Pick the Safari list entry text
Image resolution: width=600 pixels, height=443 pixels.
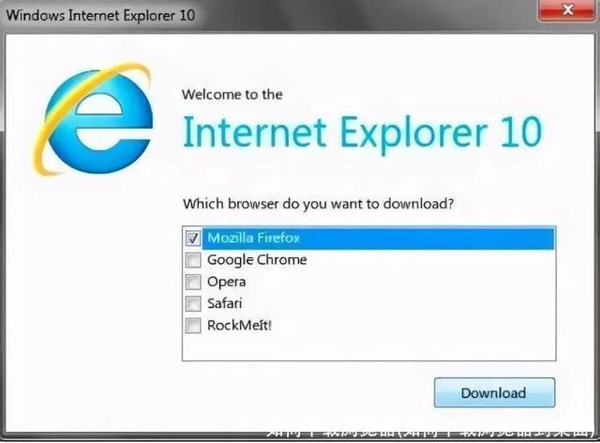tap(224, 303)
